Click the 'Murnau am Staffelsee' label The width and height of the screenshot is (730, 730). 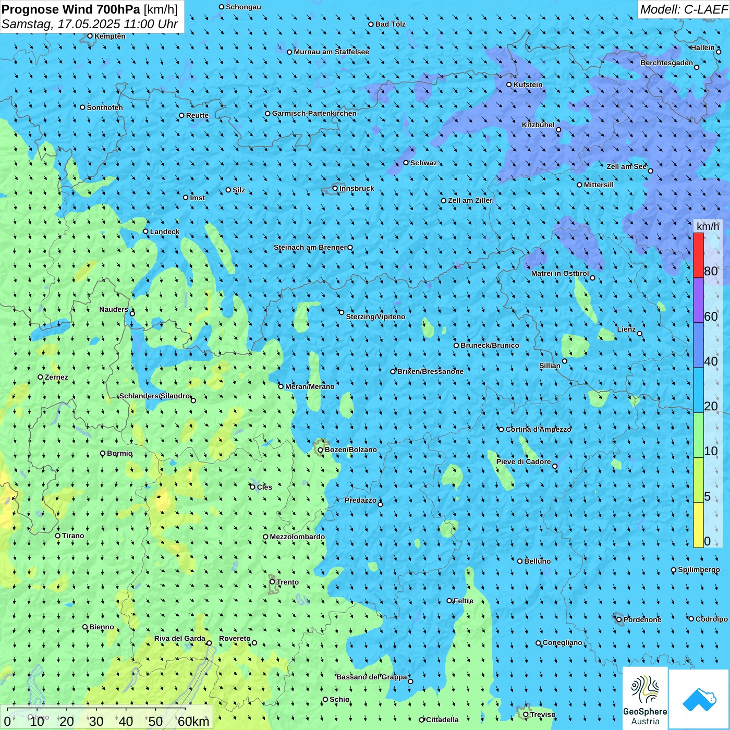coord(332,52)
